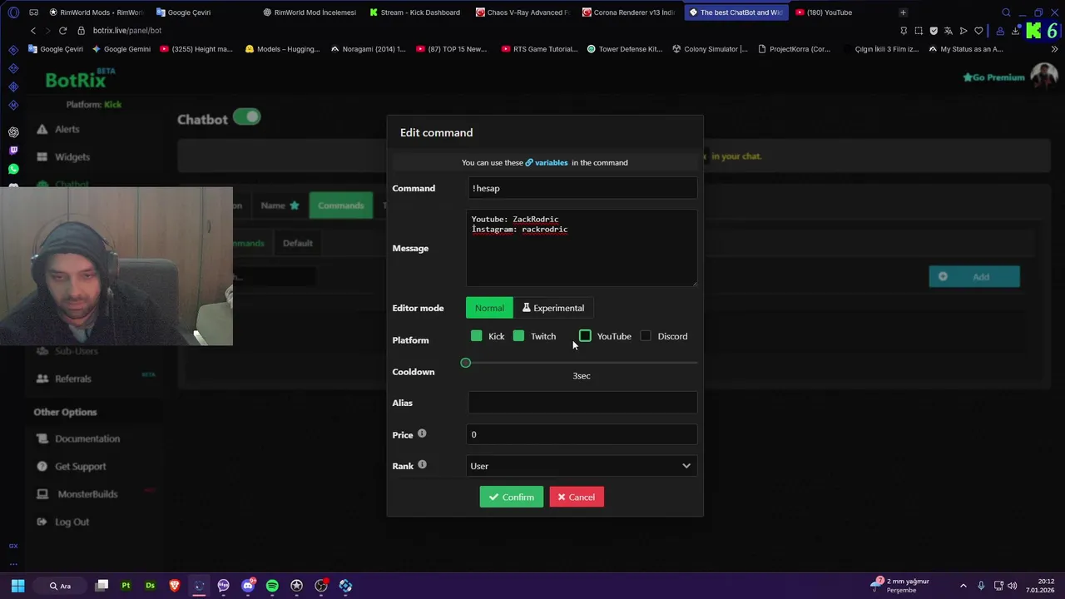Click the Rank dropdown chevron arrow
1065x599 pixels.
click(x=686, y=466)
